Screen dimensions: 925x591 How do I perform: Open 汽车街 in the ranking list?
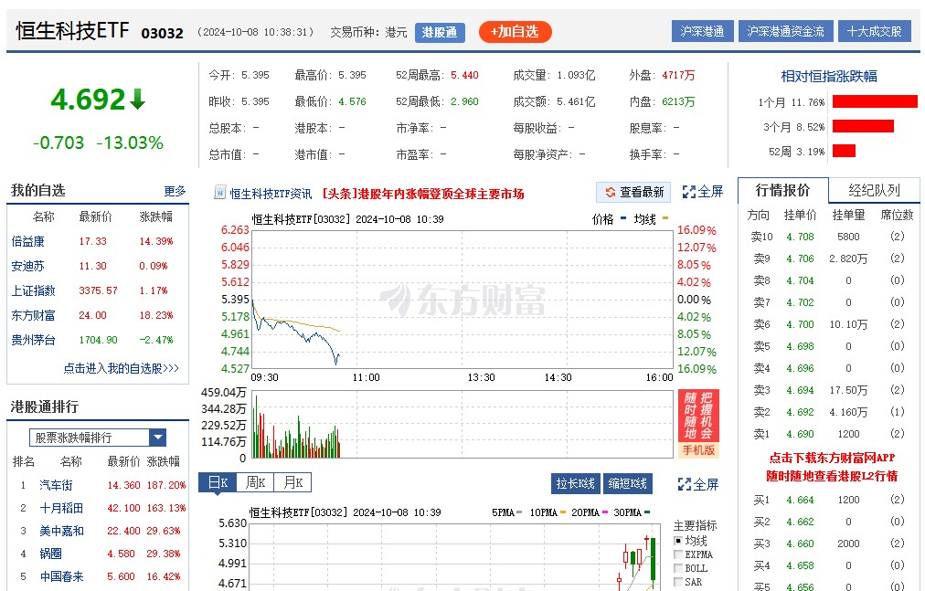click(x=56, y=485)
